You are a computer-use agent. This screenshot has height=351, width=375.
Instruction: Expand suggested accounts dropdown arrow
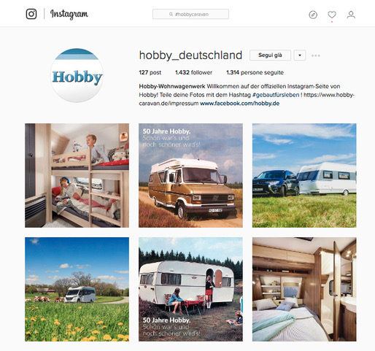click(300, 55)
